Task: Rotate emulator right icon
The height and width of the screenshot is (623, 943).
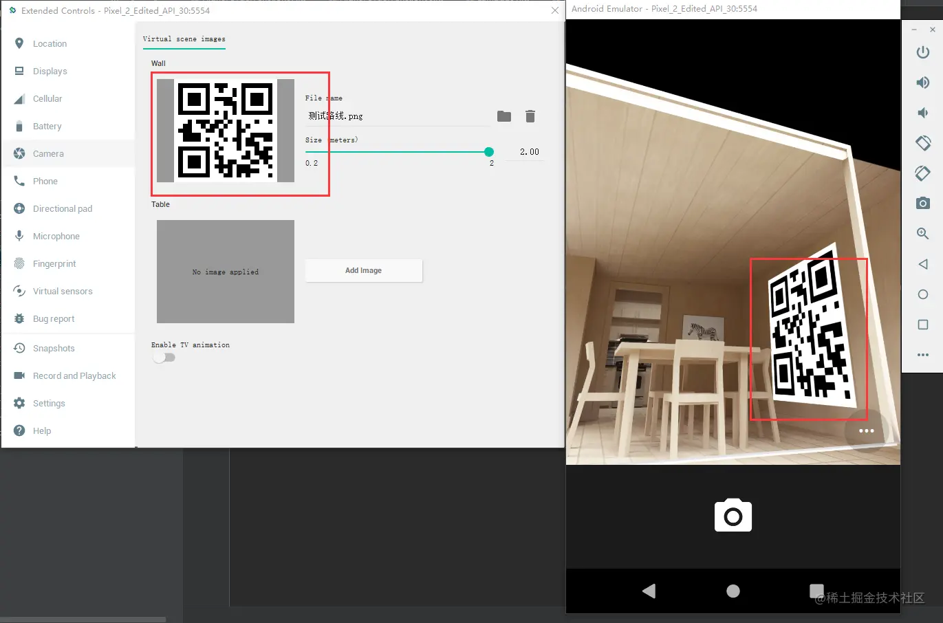Action: click(923, 173)
